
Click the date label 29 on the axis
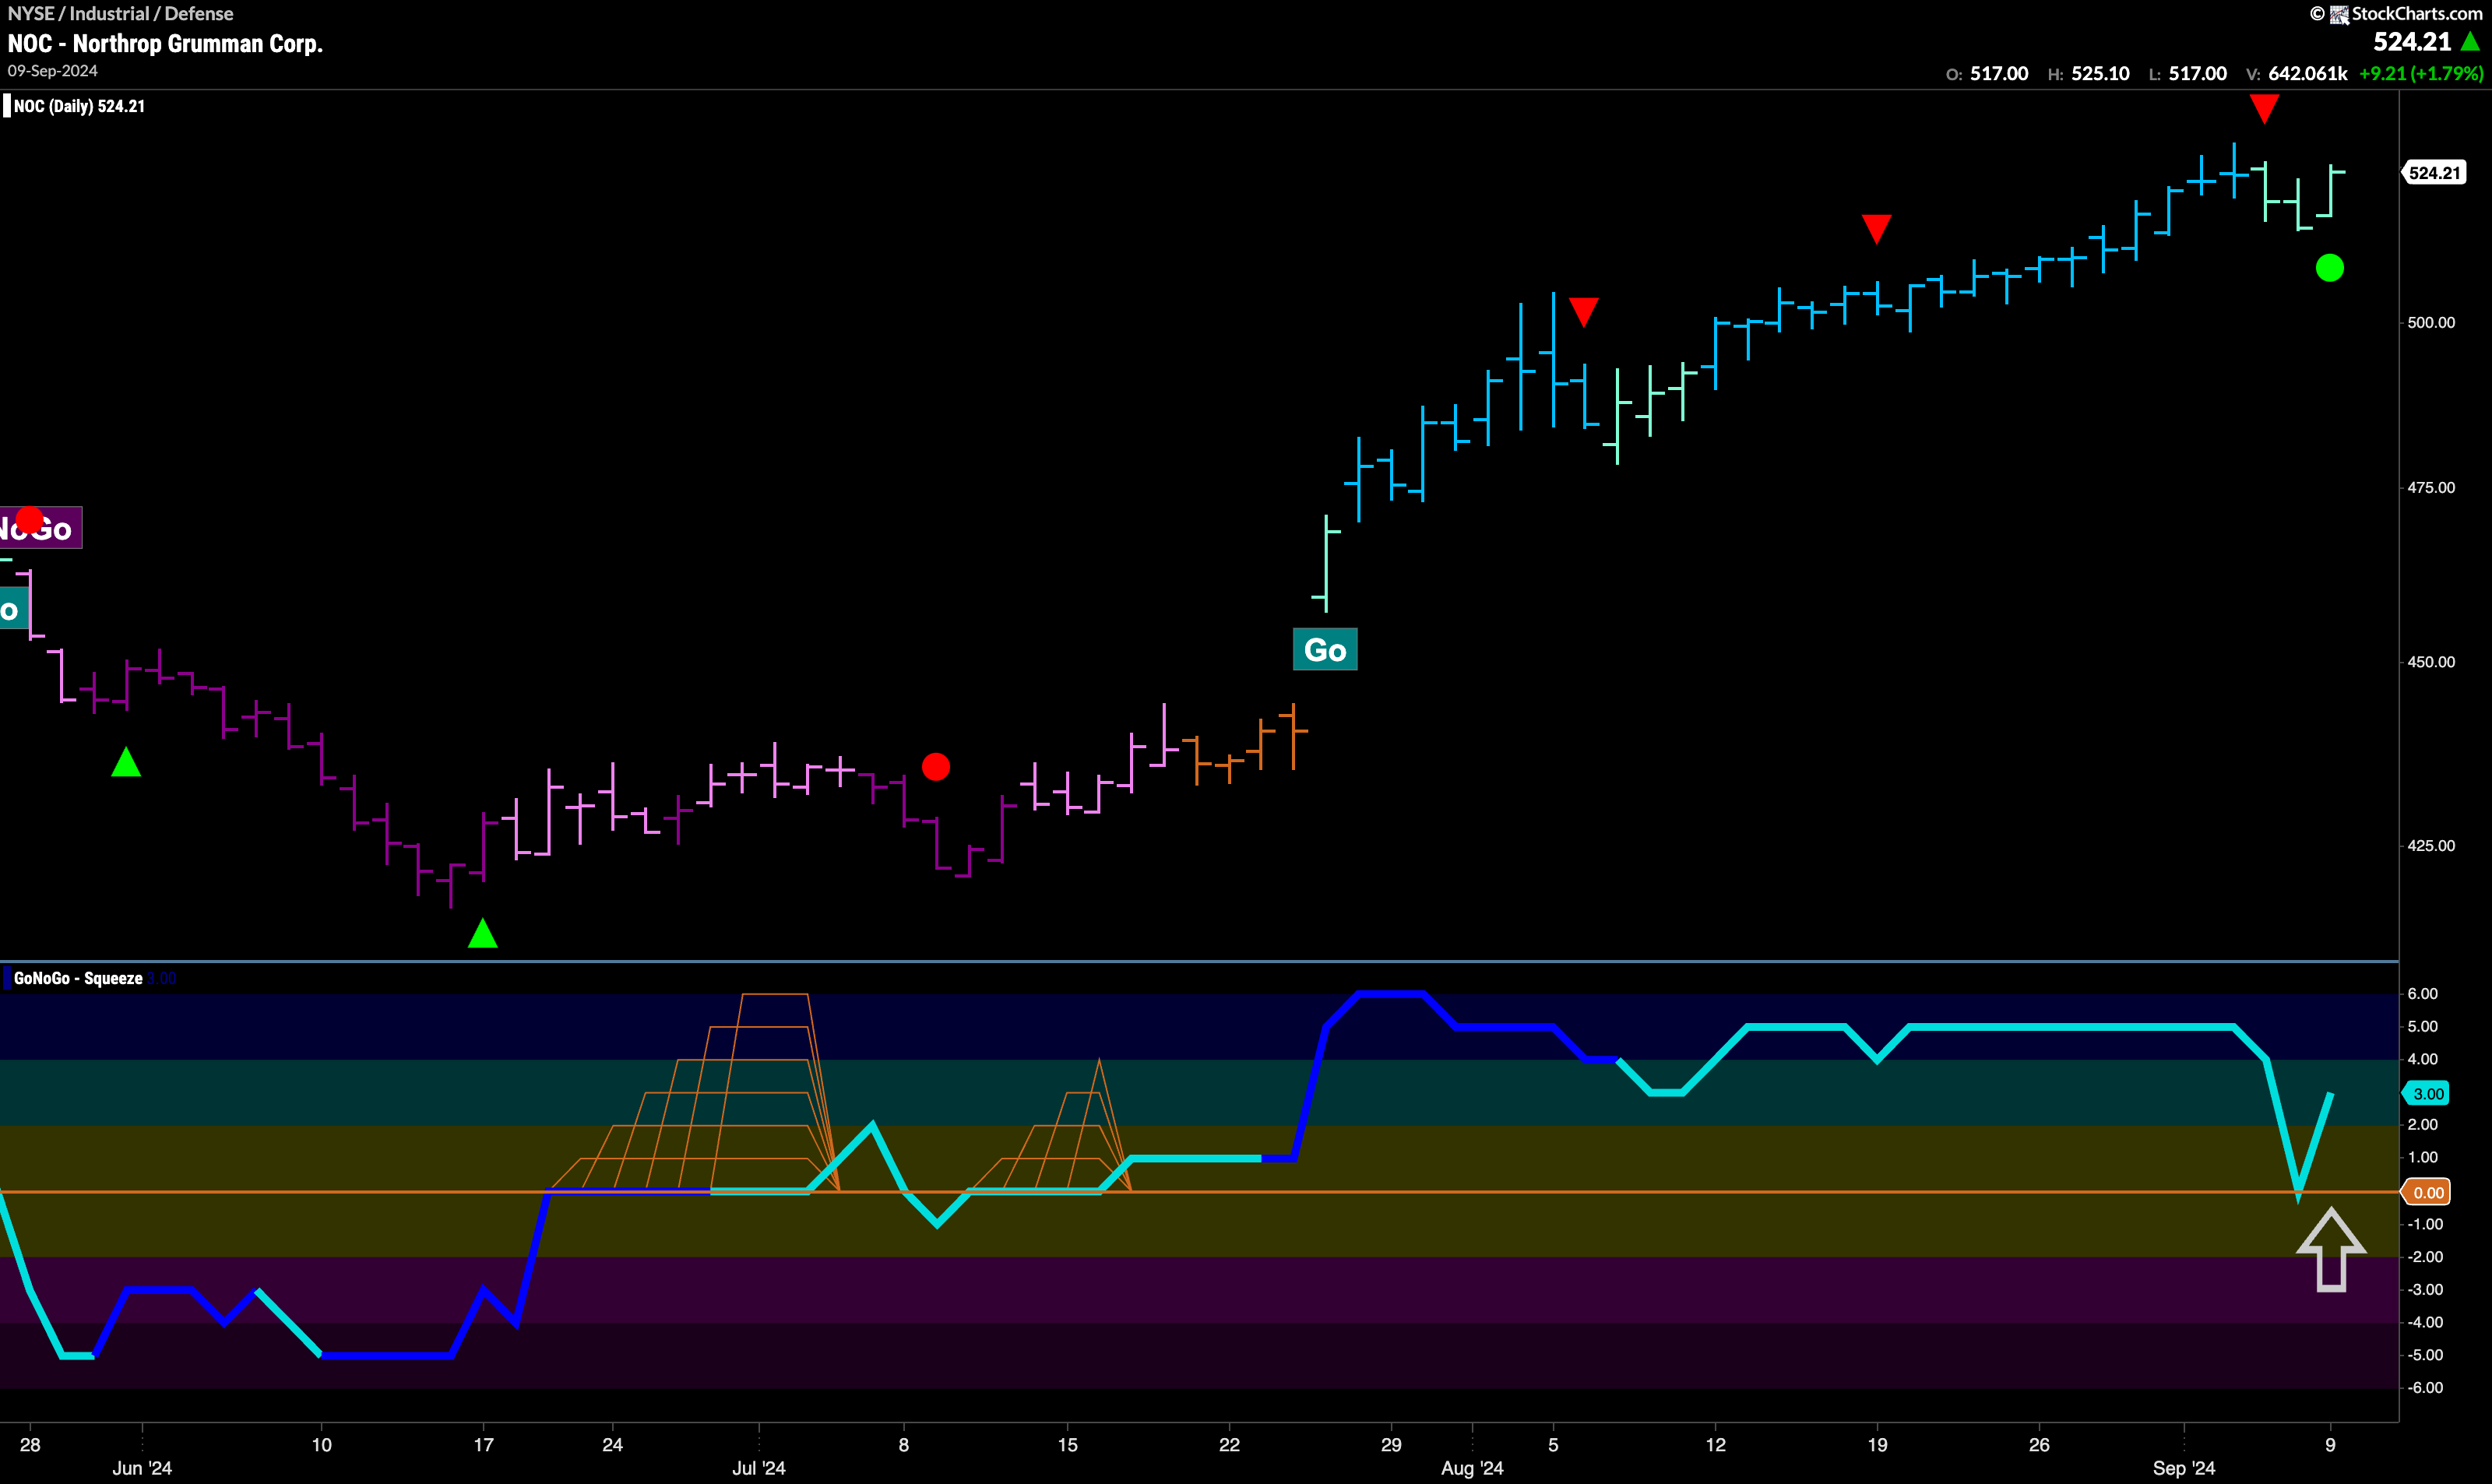(x=1391, y=1445)
